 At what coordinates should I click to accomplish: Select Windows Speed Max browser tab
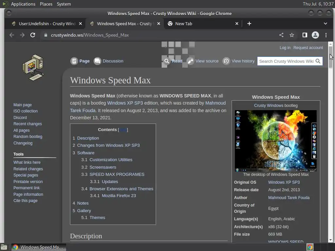(124, 24)
